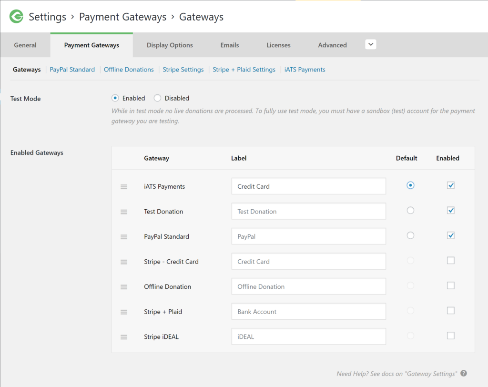488x387 pixels.
Task: Enable the Stripe iDEAL gateway checkbox
Action: (x=451, y=336)
